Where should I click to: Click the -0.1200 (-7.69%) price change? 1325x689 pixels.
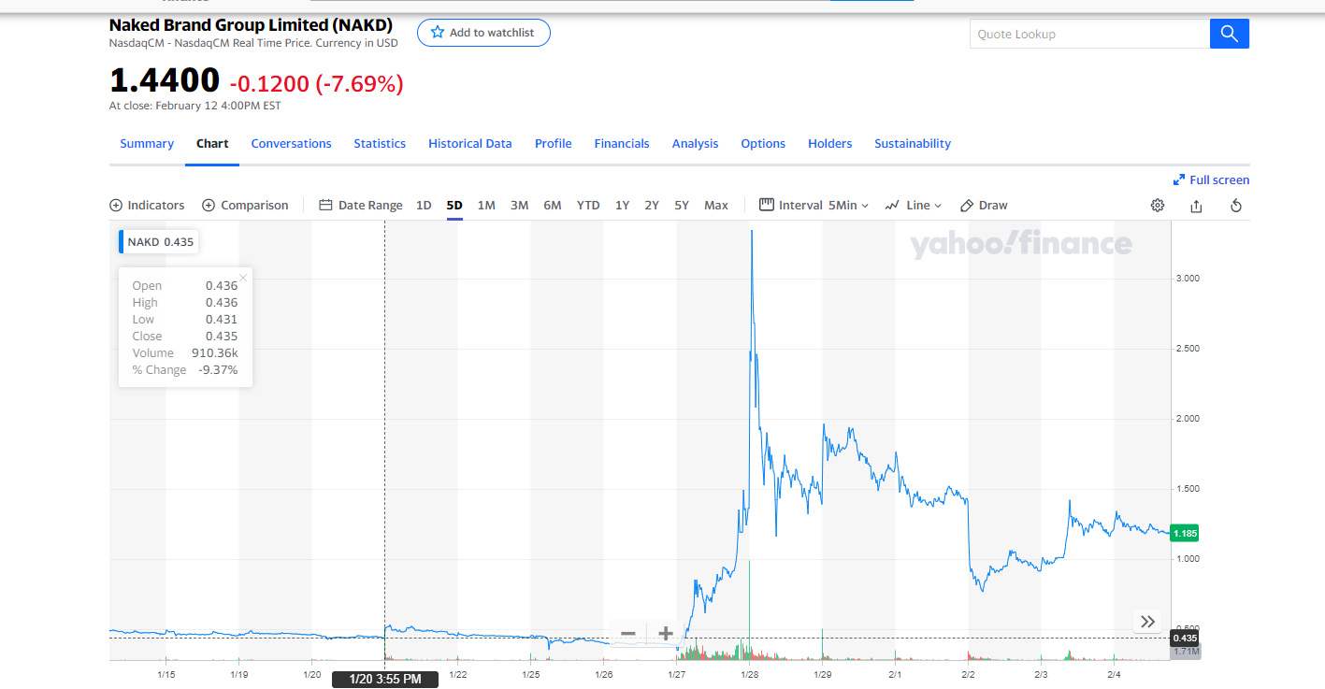tap(316, 84)
